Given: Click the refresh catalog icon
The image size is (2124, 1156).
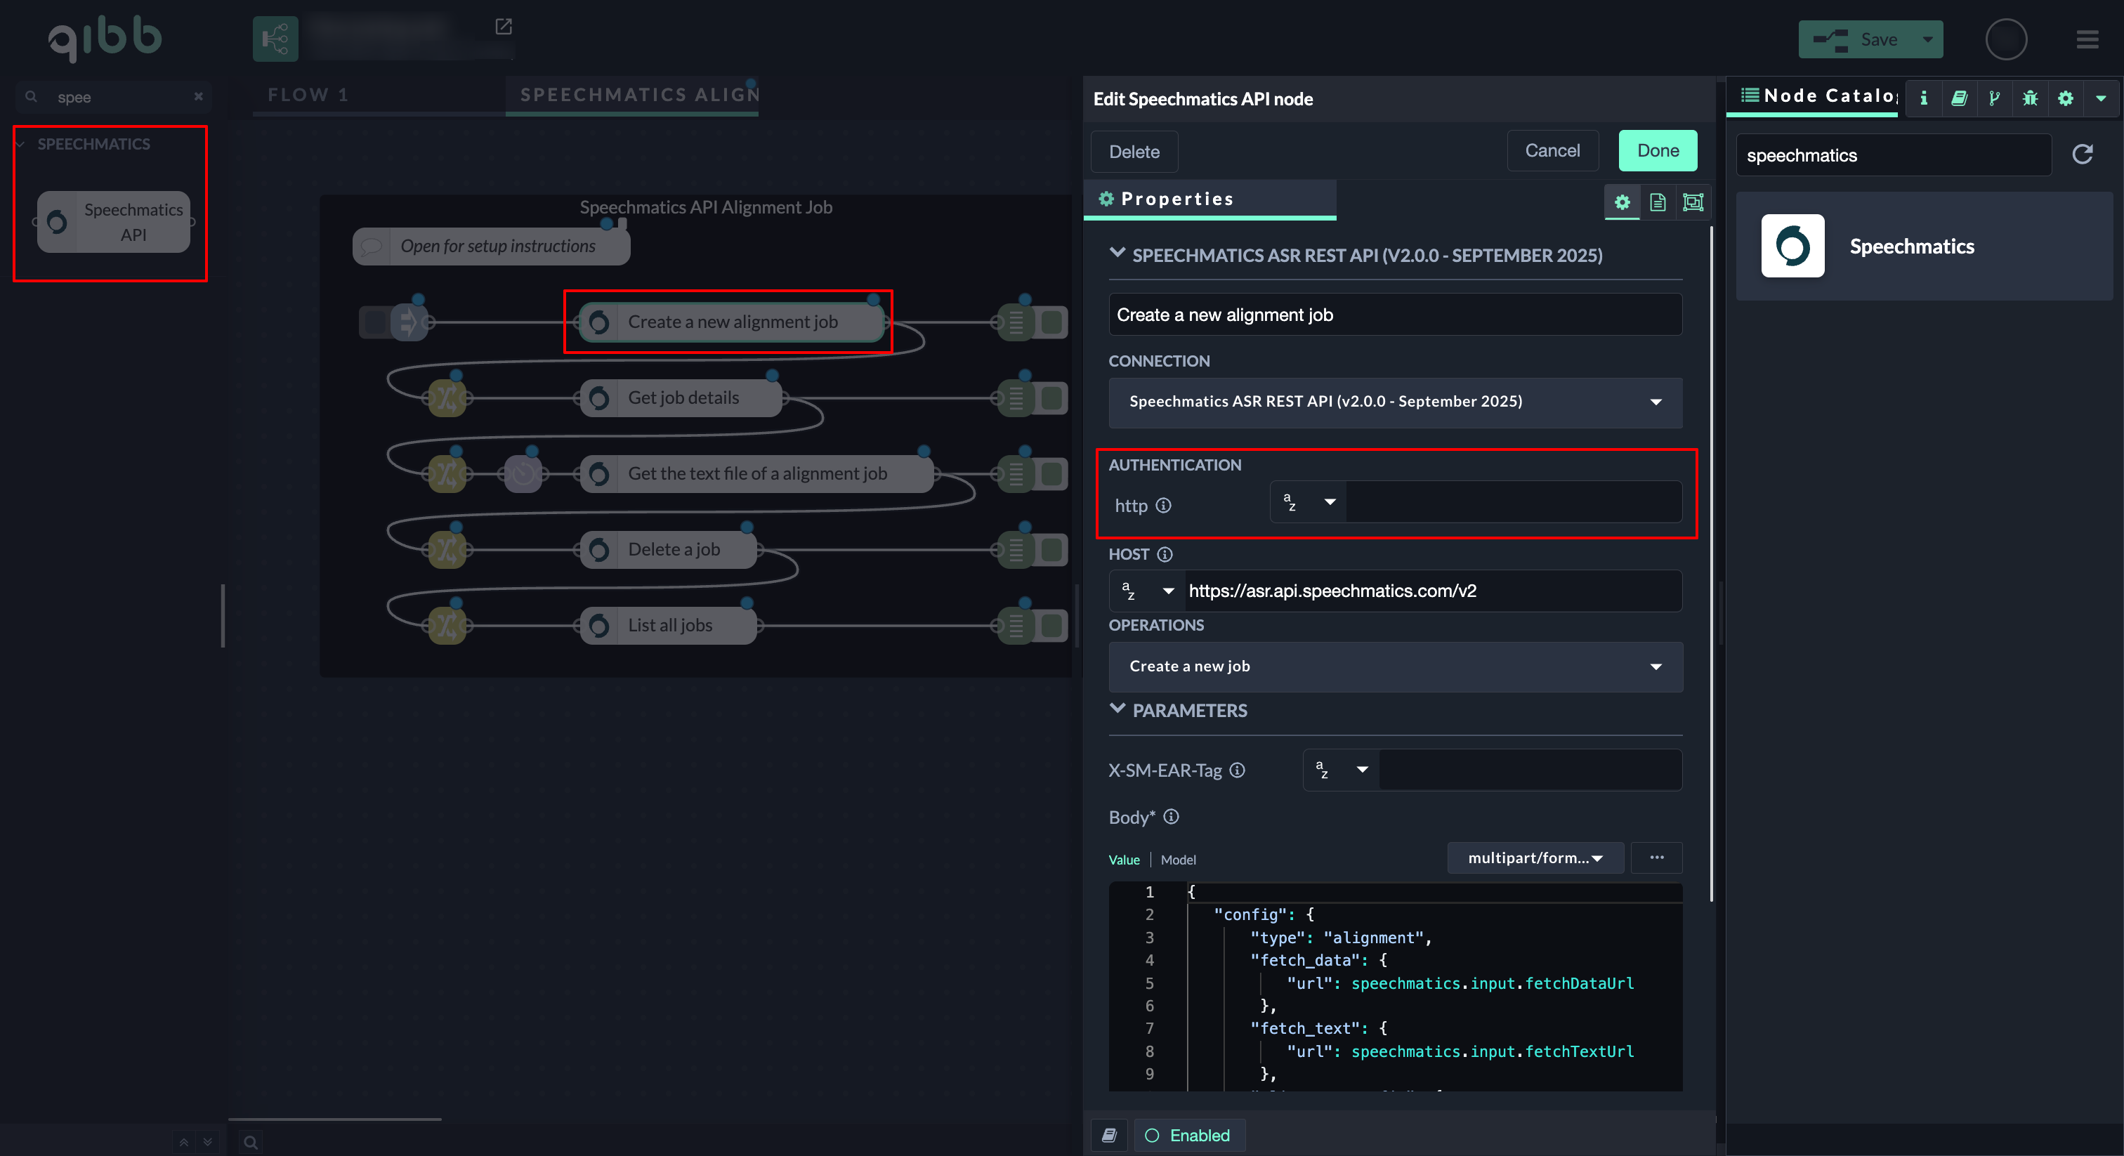Looking at the screenshot, I should click(2083, 155).
